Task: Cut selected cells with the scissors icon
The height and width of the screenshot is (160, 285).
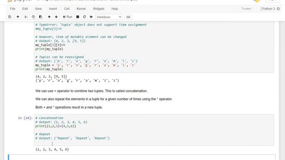Action: [x=26, y=17]
